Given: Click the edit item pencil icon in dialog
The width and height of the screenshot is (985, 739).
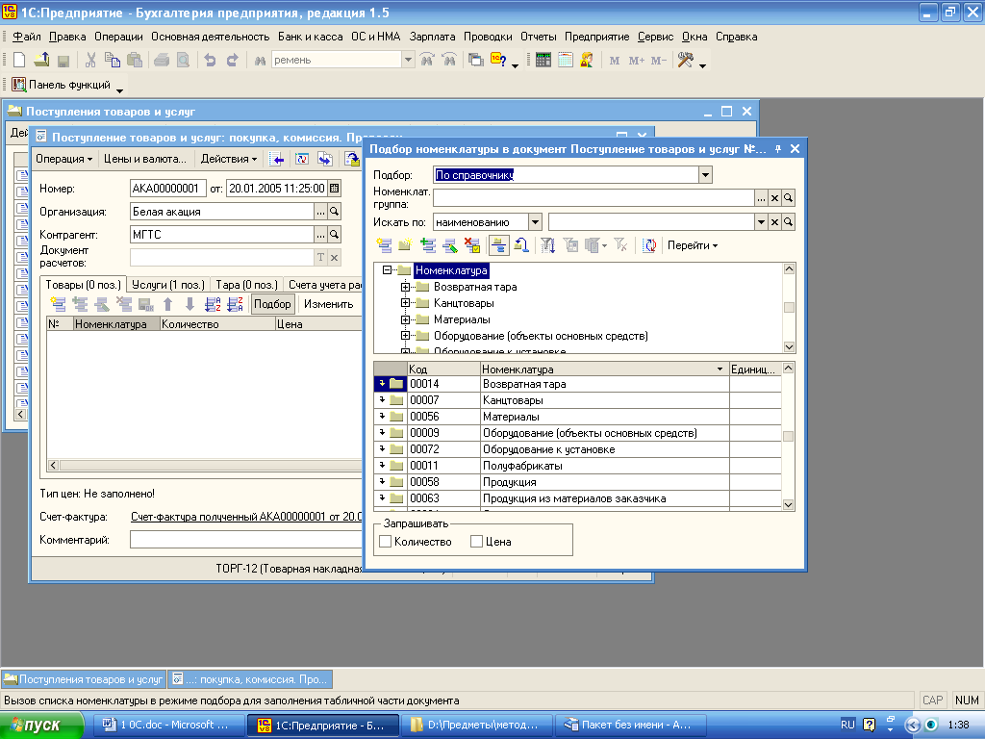Looking at the screenshot, I should coord(450,245).
